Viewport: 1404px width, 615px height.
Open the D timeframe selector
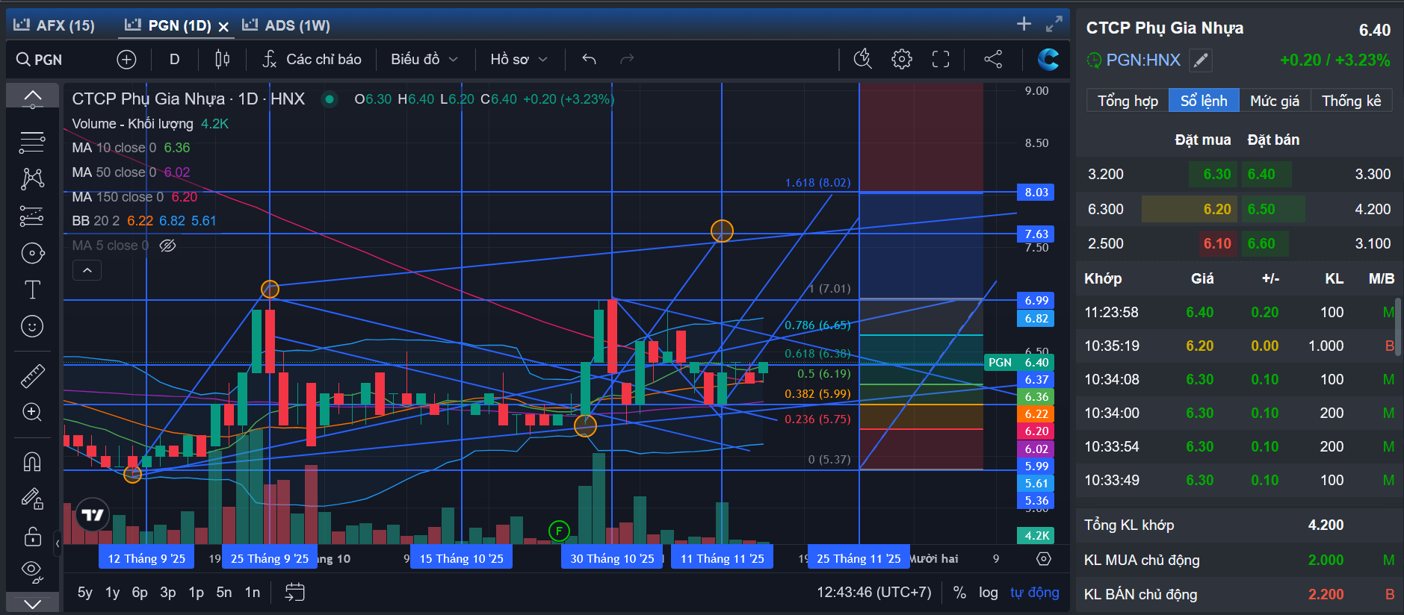click(x=174, y=60)
